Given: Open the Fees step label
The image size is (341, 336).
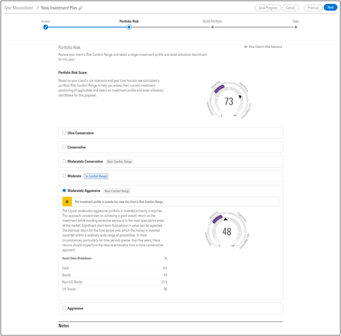Looking at the screenshot, I should pyautogui.click(x=296, y=21).
